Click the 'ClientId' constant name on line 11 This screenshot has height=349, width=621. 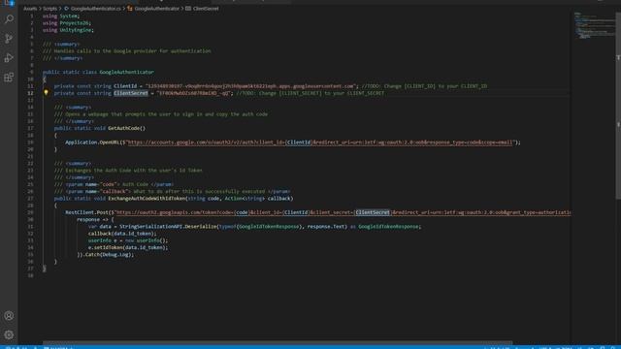(125, 86)
